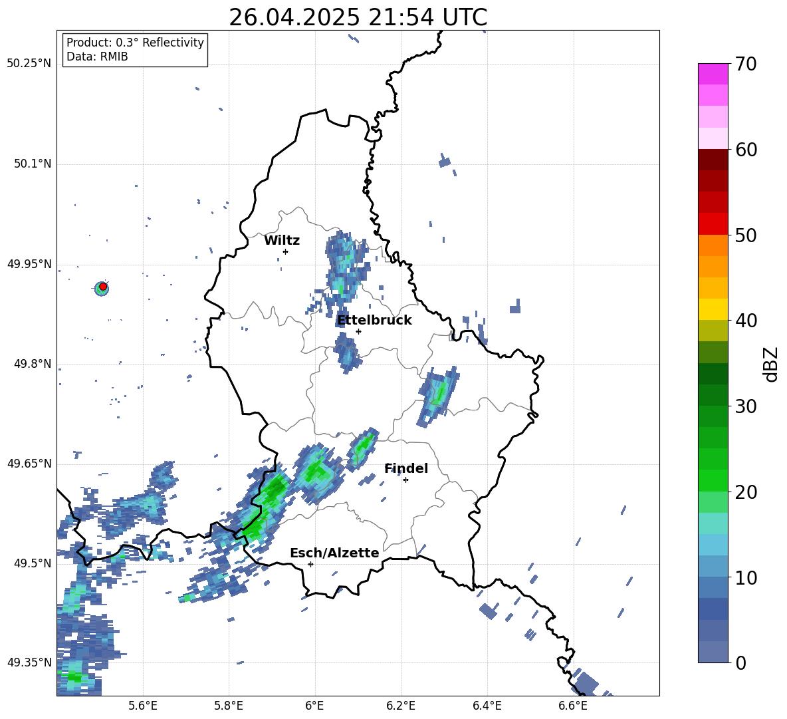Image resolution: width=787 pixels, height=719 pixels.
Task: Click the Wiltz station cross marker
Action: [285, 251]
